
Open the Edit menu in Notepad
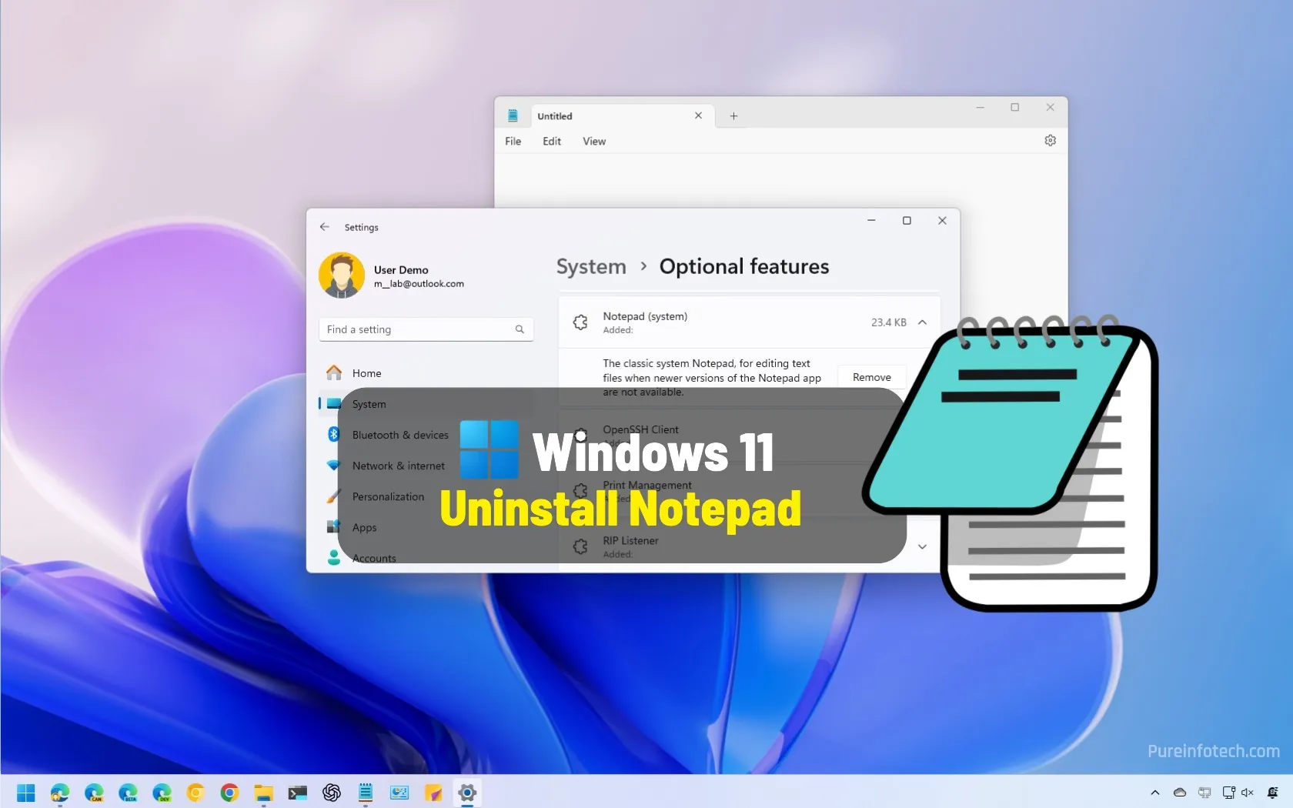(552, 141)
